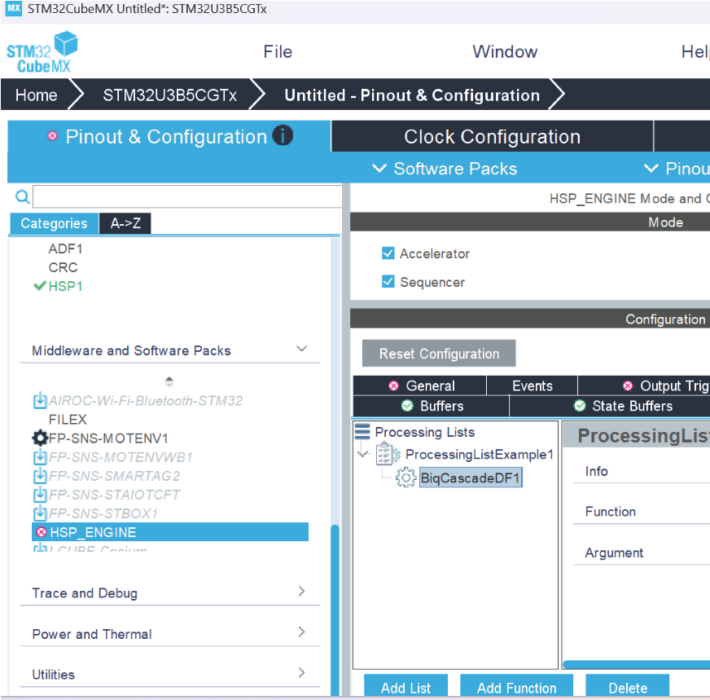Open the Events configuration tab
Viewport: 710px width, 700px height.
pos(532,385)
